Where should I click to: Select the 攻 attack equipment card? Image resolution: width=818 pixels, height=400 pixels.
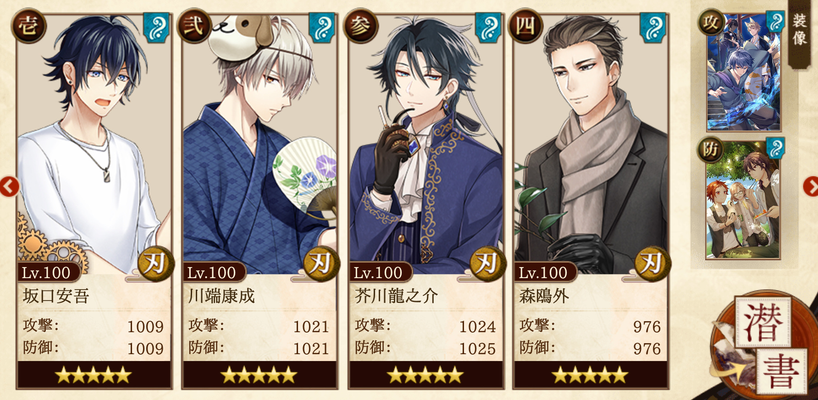pyautogui.click(x=743, y=72)
